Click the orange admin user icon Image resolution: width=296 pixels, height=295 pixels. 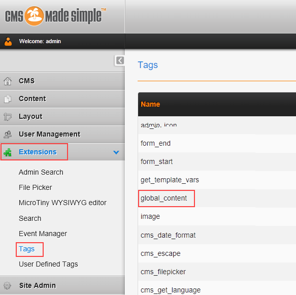coord(8,41)
